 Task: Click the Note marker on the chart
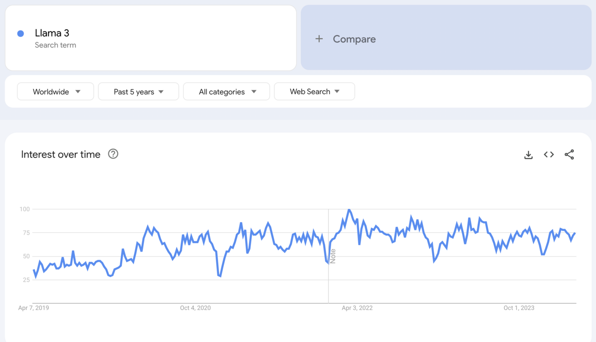[x=333, y=256]
